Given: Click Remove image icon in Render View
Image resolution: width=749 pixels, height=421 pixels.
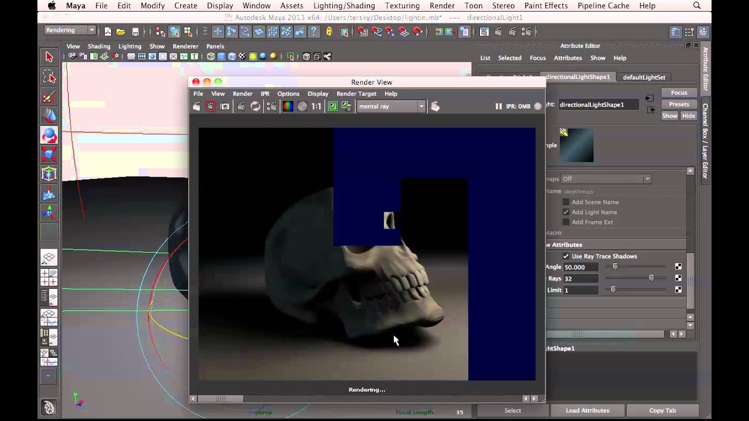Looking at the screenshot, I should click(x=346, y=106).
